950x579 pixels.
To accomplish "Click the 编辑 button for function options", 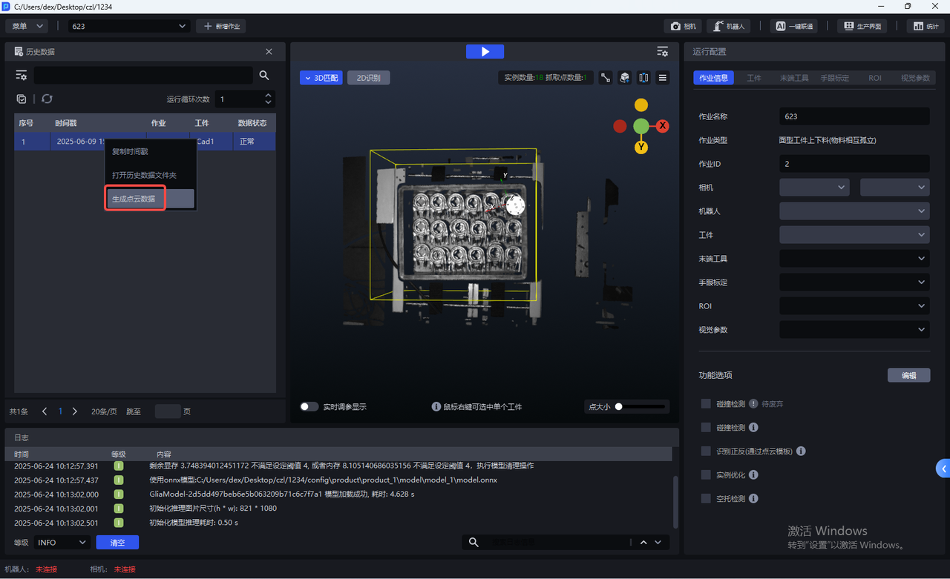I will (x=908, y=375).
